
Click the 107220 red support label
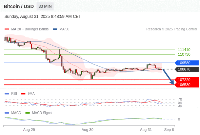coord(187,80)
